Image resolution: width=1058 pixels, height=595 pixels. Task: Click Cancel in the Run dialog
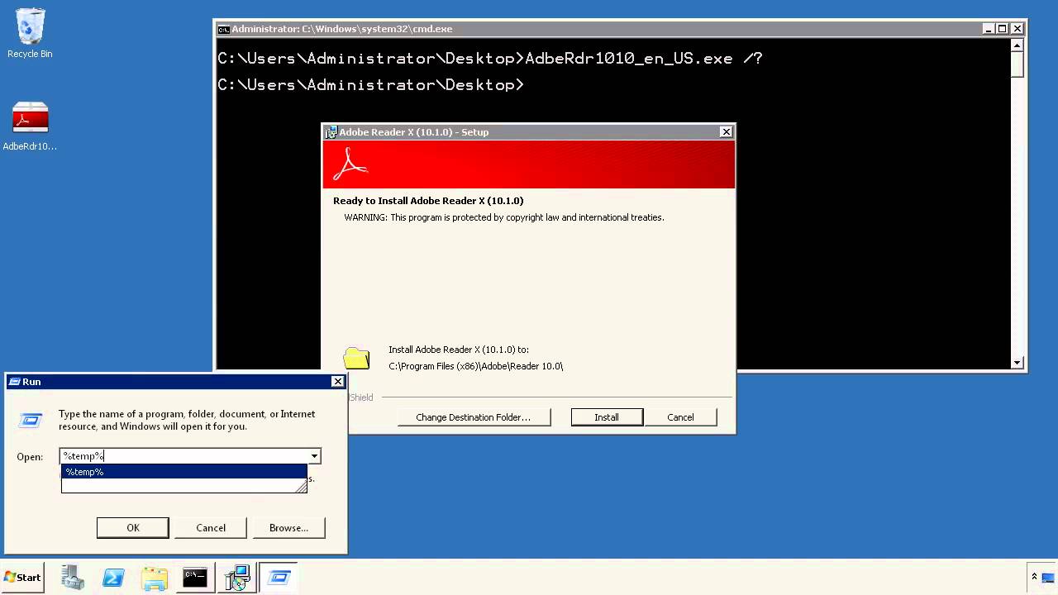click(211, 528)
